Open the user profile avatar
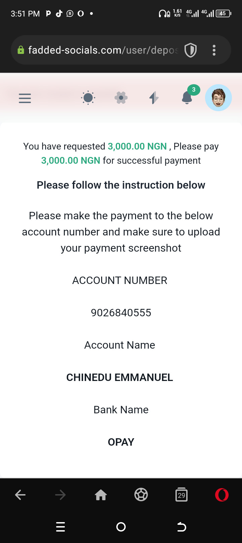Viewport: 242px width, 543px height. tap(218, 98)
